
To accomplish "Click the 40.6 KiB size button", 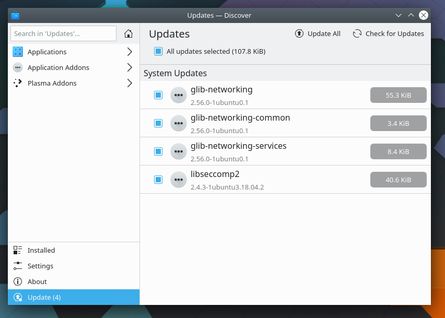I will click(x=398, y=180).
